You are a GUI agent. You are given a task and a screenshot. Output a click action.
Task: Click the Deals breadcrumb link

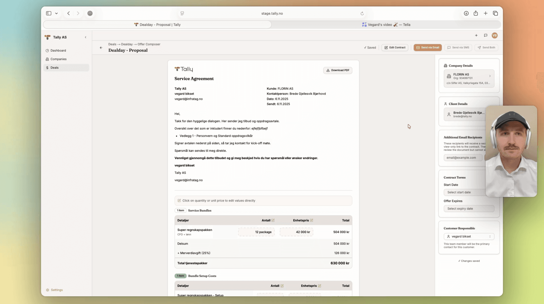112,44
